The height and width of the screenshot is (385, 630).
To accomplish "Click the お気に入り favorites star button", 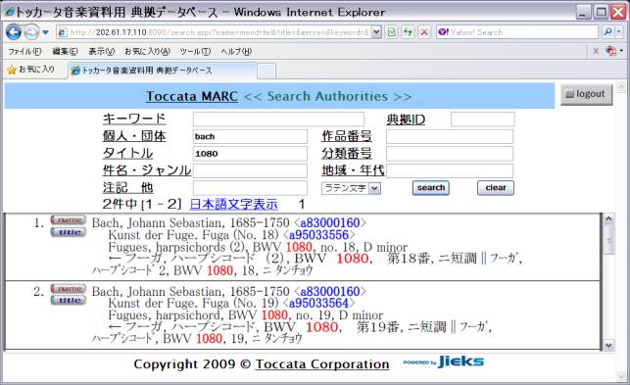I will click(x=31, y=70).
